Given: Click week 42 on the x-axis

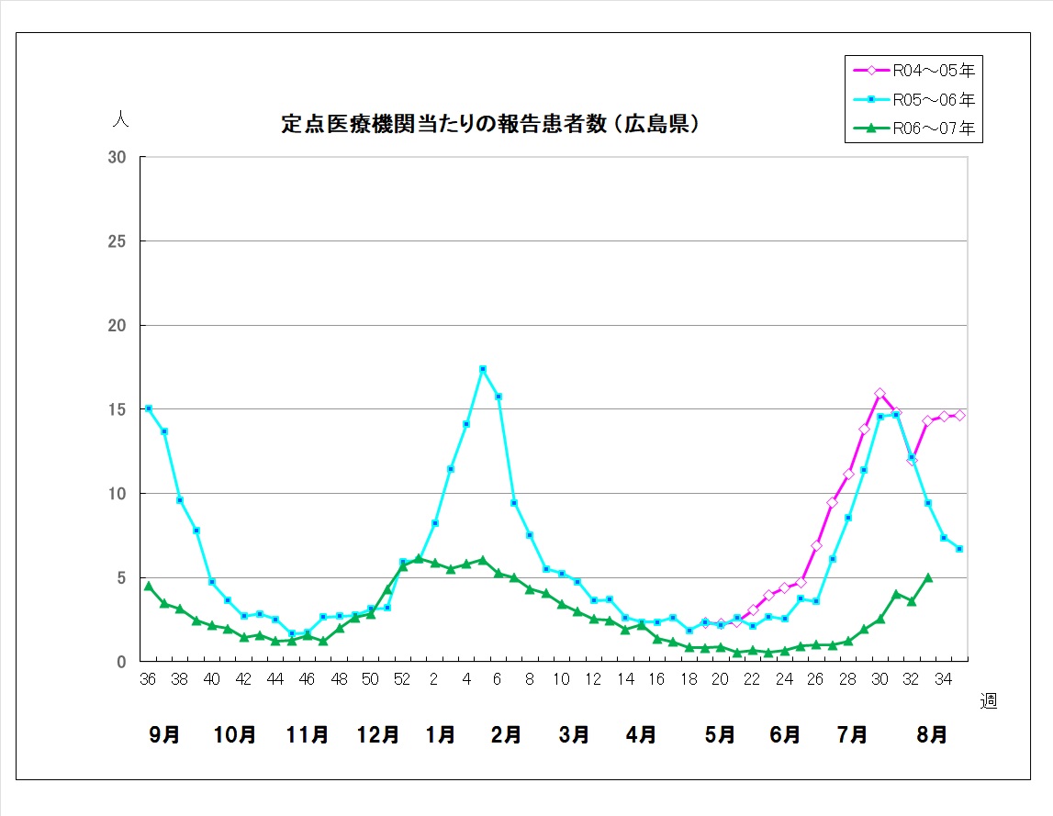Looking at the screenshot, I should 243,679.
